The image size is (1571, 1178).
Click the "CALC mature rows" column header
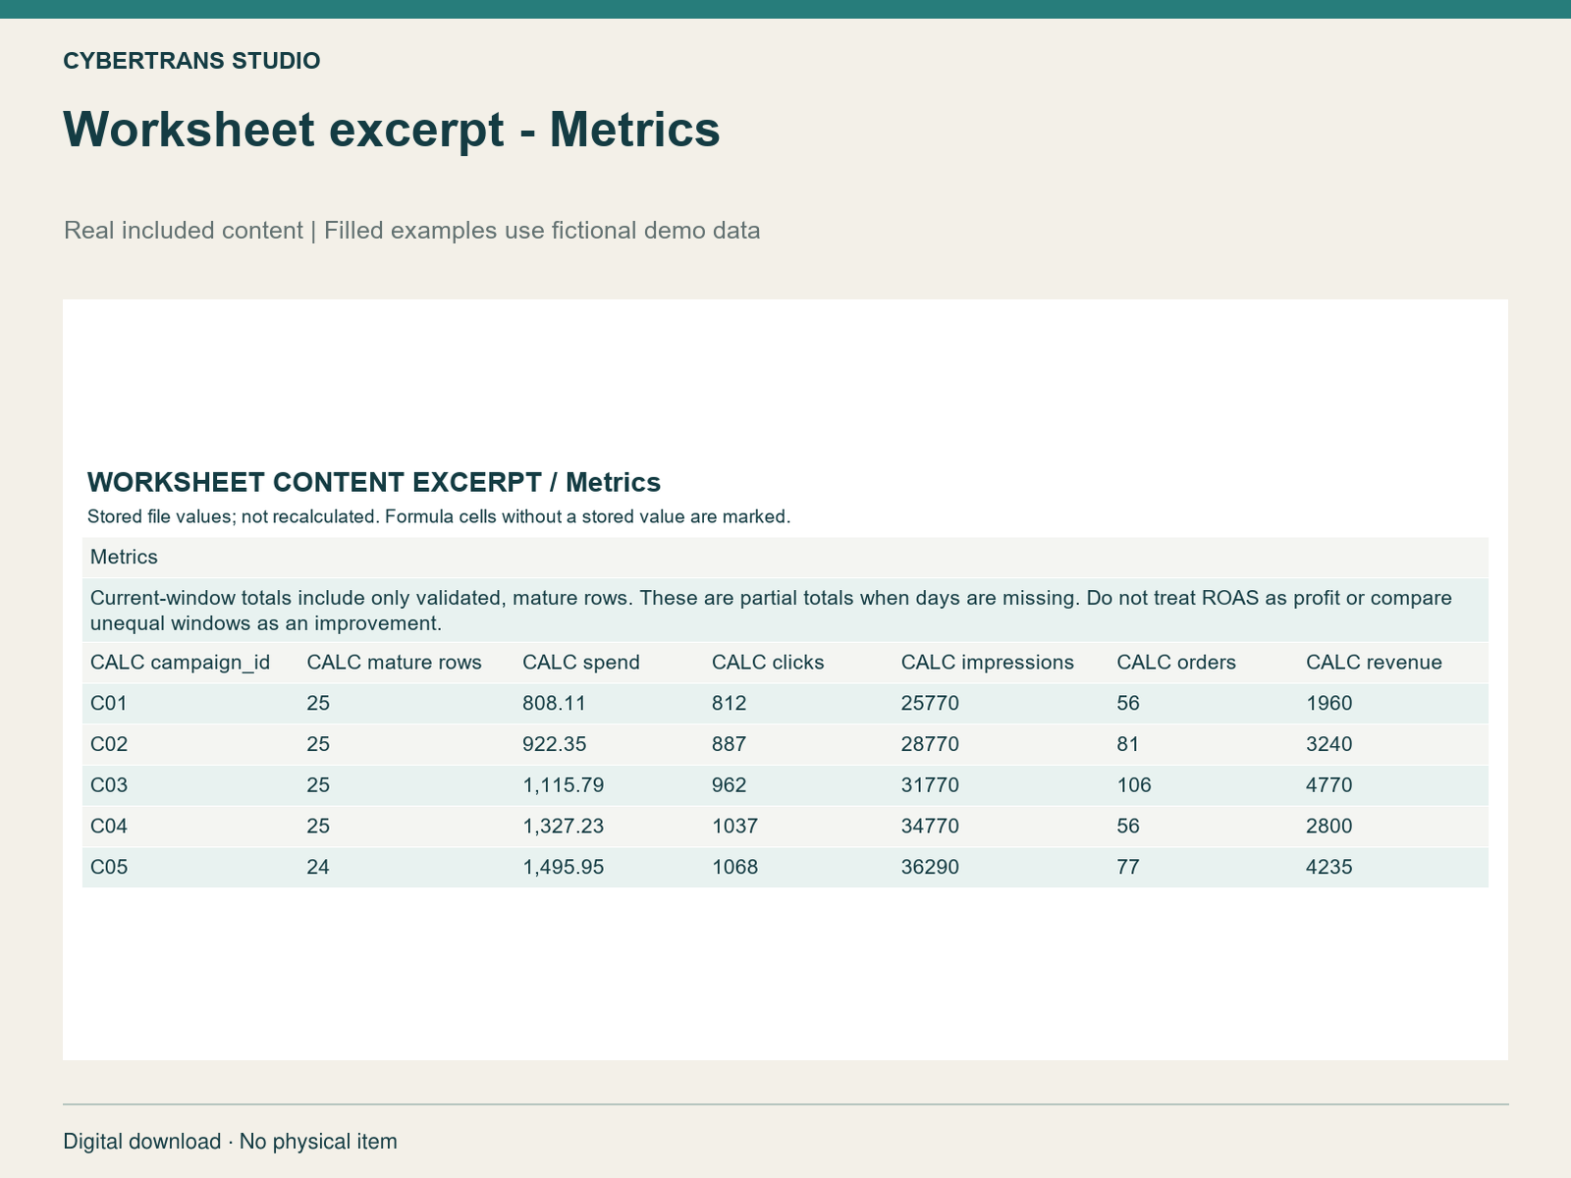(395, 663)
